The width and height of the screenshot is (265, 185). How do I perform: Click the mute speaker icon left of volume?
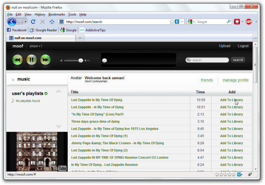coord(61,61)
